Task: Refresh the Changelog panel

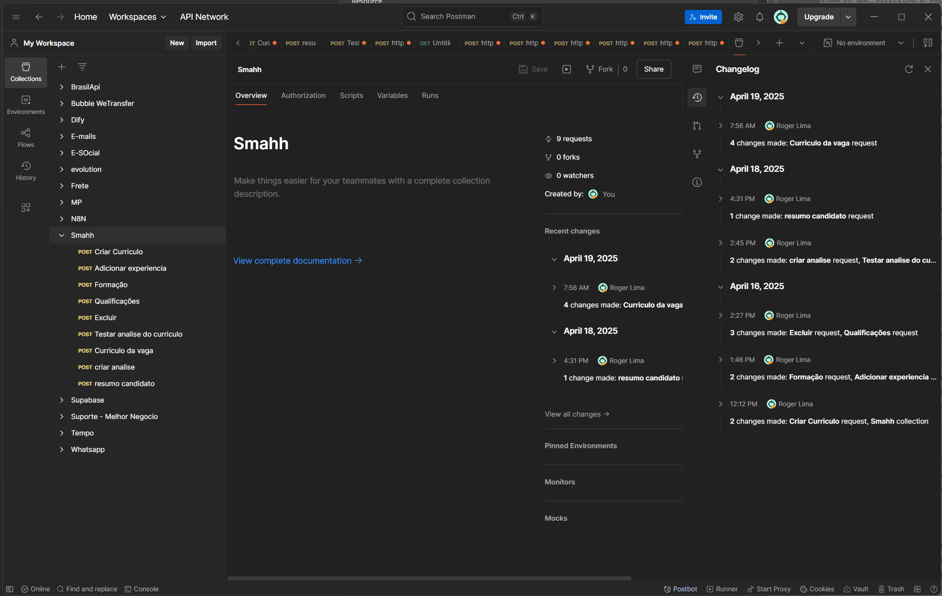Action: click(909, 69)
